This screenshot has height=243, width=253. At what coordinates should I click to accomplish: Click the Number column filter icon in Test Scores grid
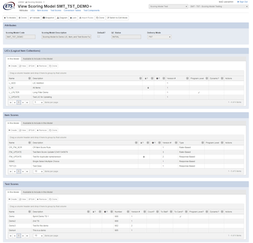coord(128,212)
